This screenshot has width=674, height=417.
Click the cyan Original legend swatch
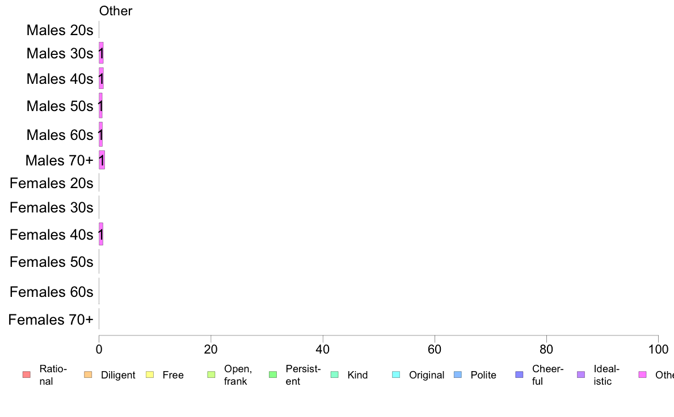397,375
